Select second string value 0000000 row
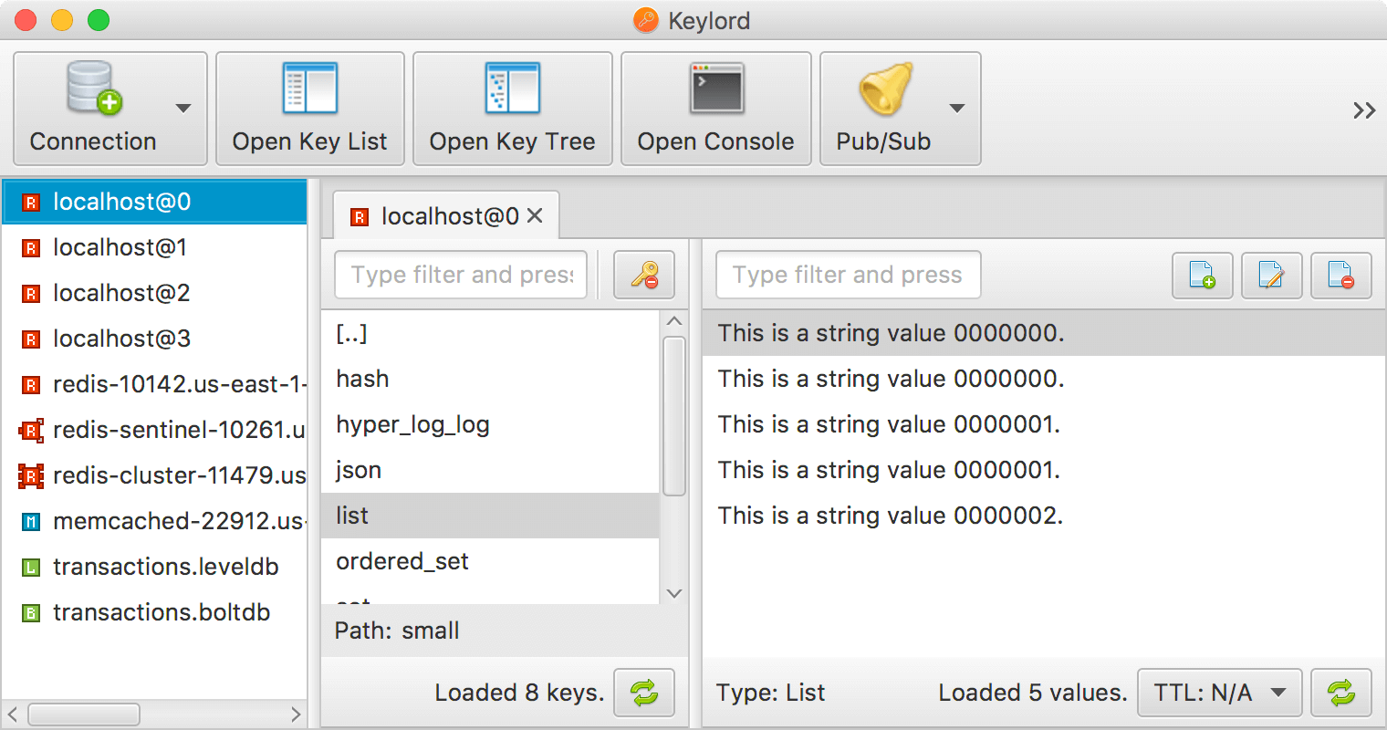The height and width of the screenshot is (730, 1387). tap(1044, 379)
